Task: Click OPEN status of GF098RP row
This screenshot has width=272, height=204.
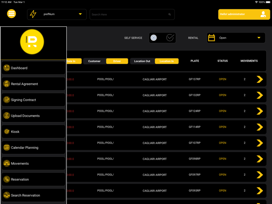Action: pyautogui.click(x=223, y=159)
